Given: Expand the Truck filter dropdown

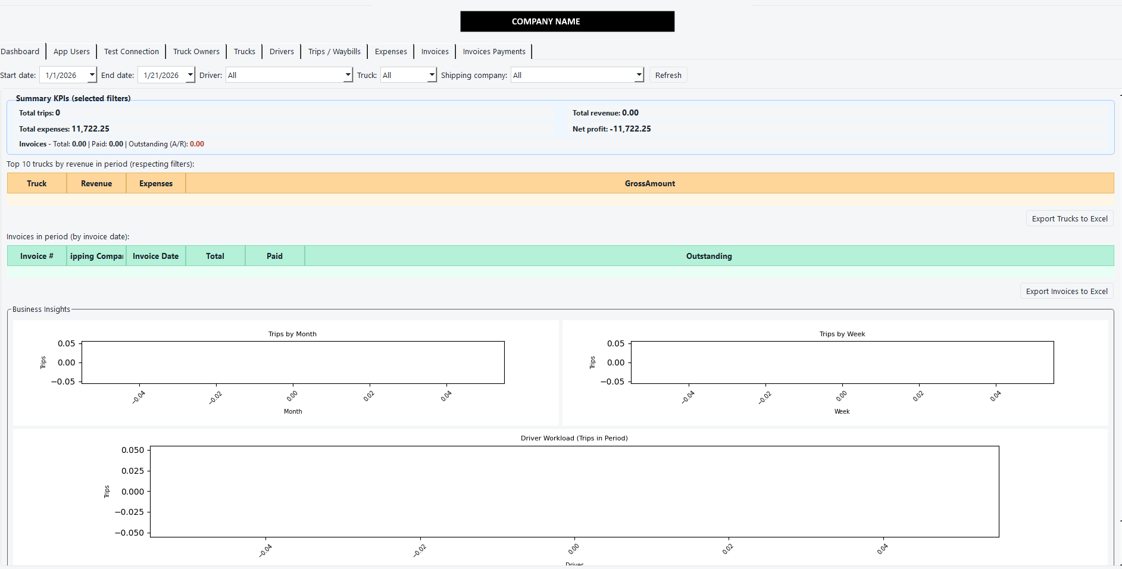Looking at the screenshot, I should click(432, 75).
